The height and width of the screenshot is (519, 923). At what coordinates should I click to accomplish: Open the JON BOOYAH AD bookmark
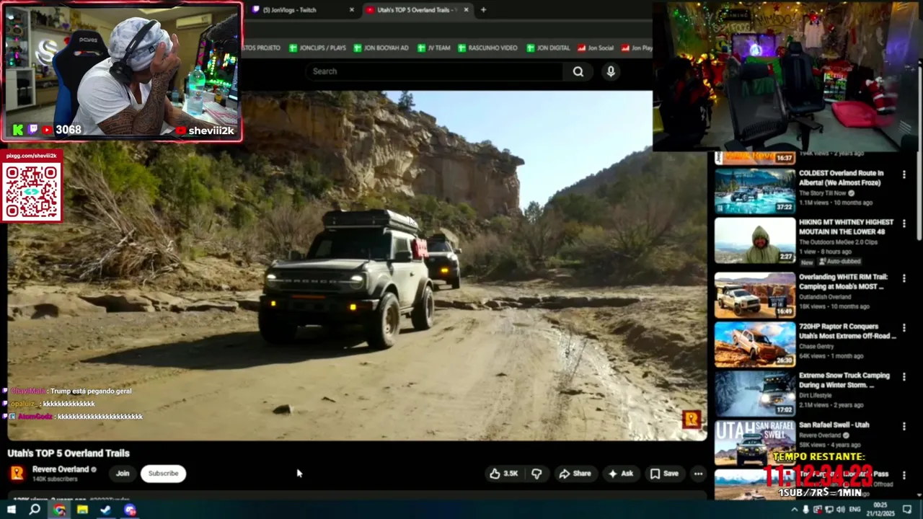click(x=381, y=48)
